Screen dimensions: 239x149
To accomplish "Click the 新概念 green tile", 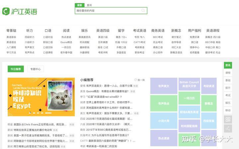I will (209, 103).
